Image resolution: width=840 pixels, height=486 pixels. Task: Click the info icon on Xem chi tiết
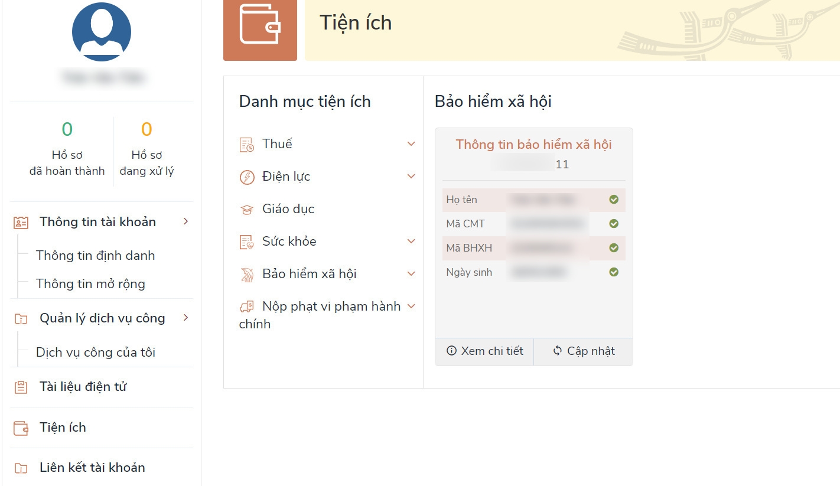[x=452, y=351]
